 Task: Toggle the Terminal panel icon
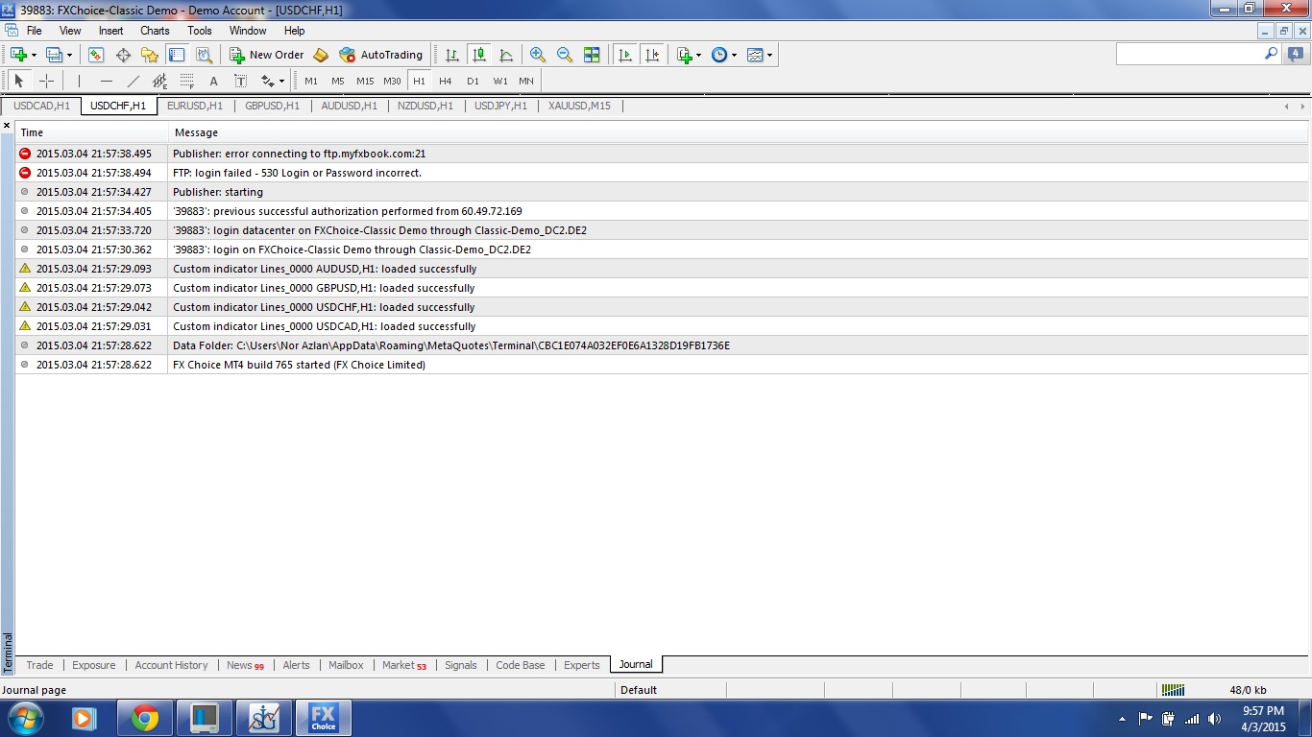coord(177,55)
